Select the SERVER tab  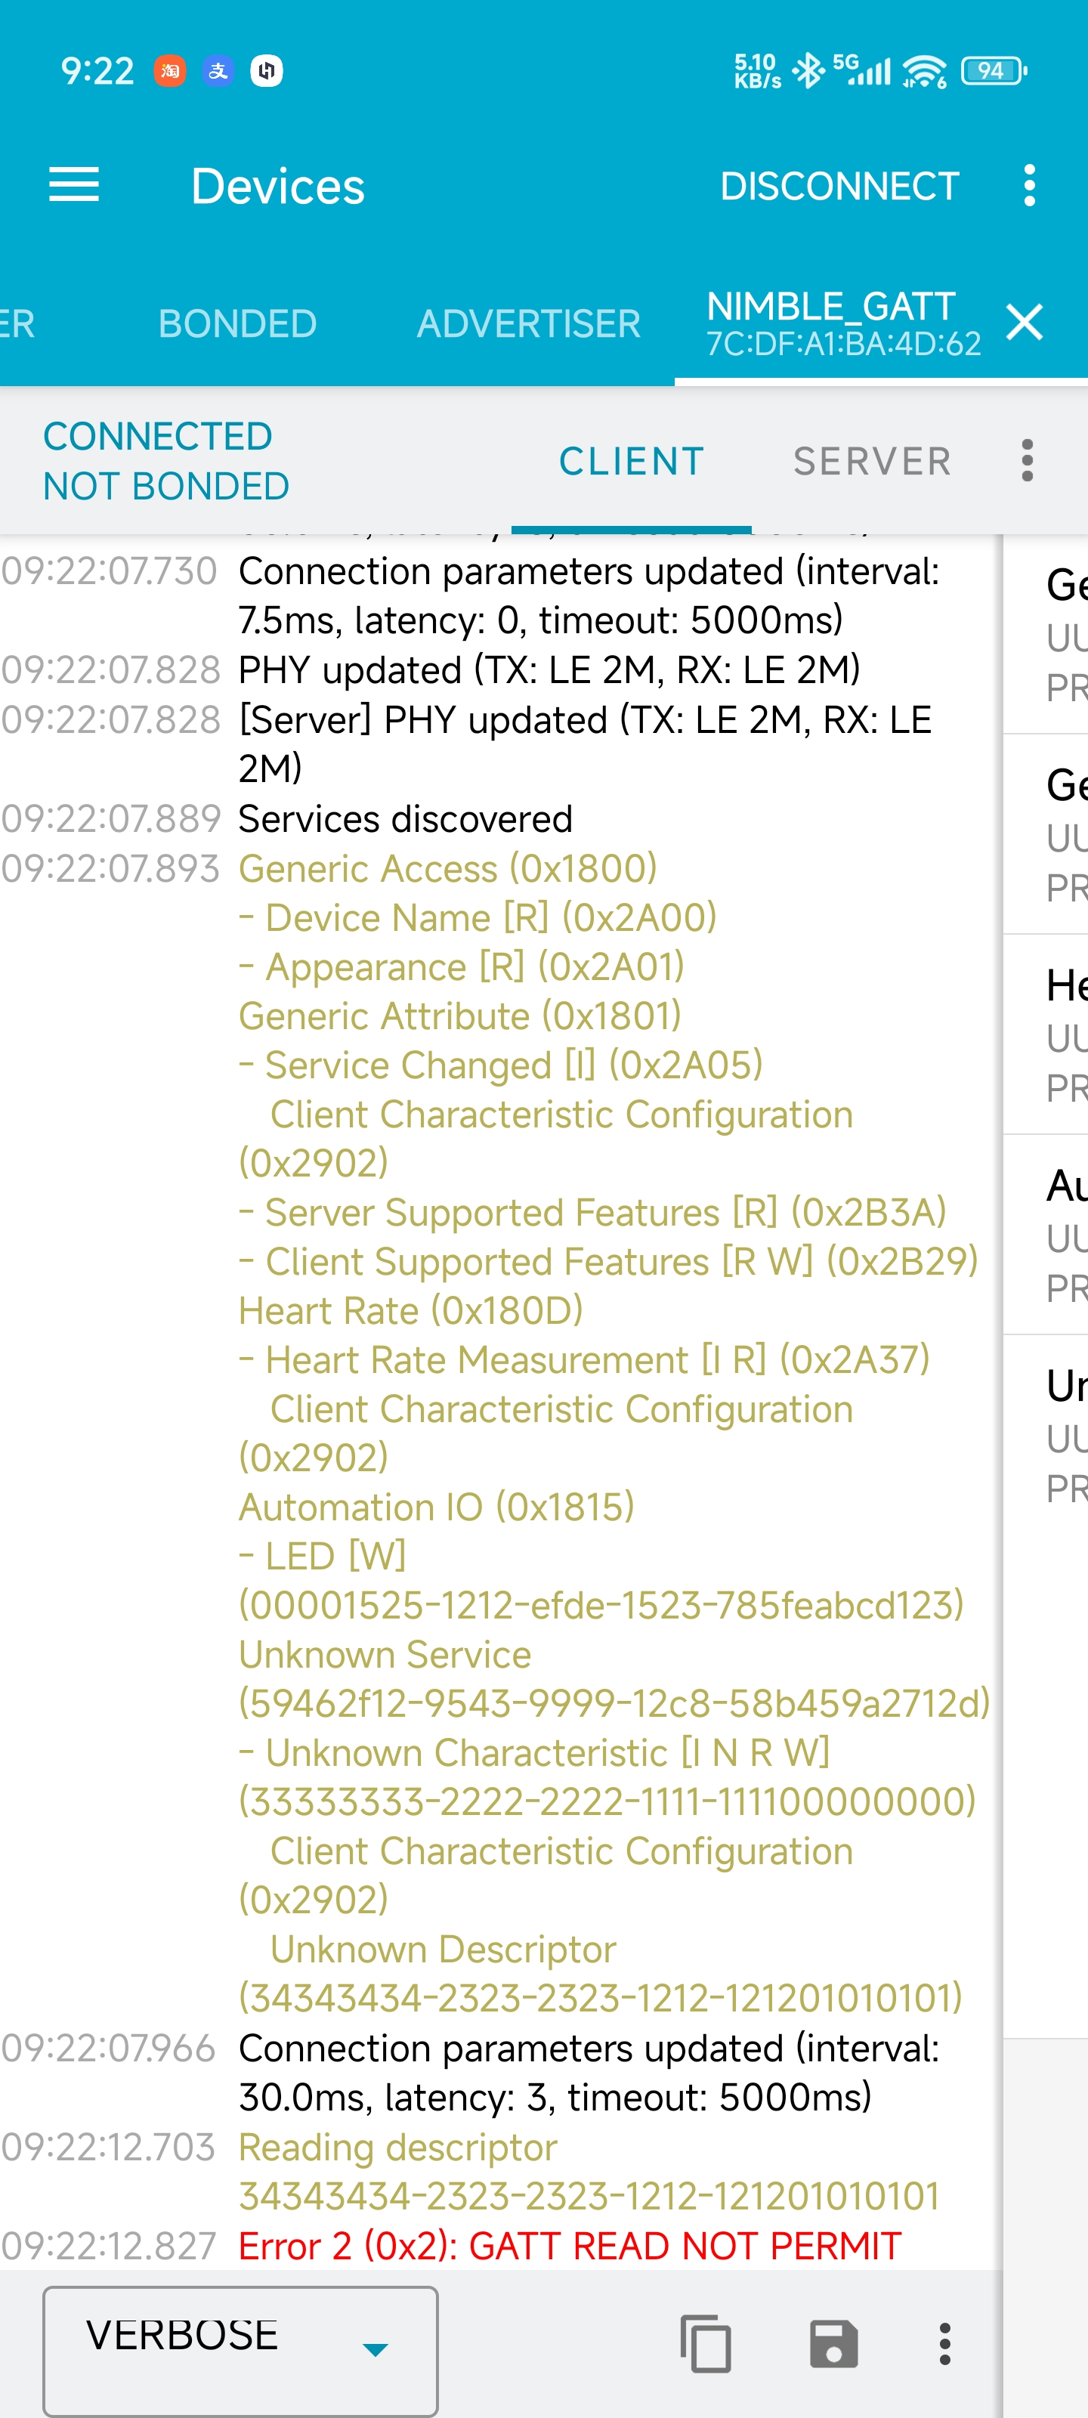click(x=872, y=461)
